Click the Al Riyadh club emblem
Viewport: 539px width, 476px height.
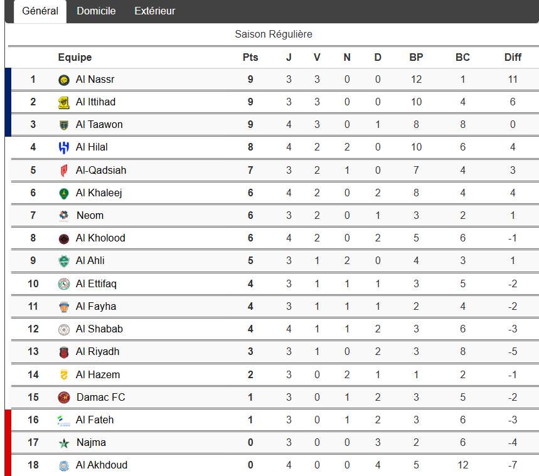[63, 352]
